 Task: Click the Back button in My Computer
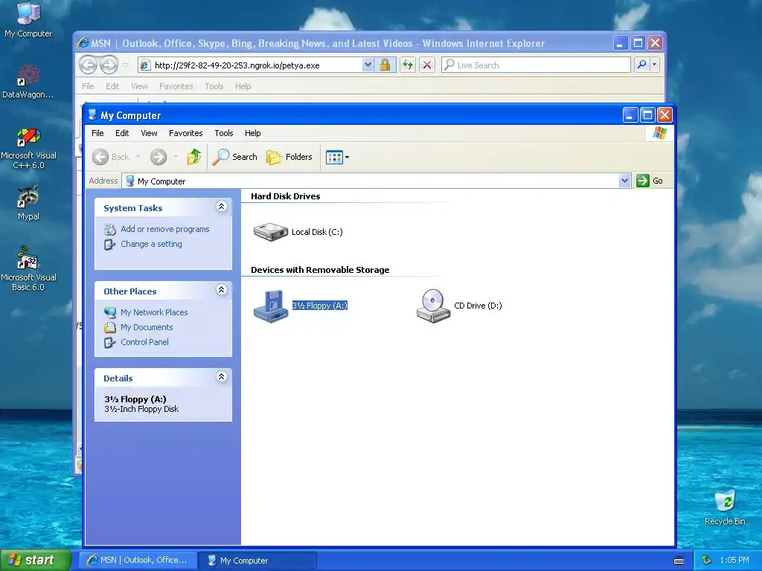click(112, 157)
